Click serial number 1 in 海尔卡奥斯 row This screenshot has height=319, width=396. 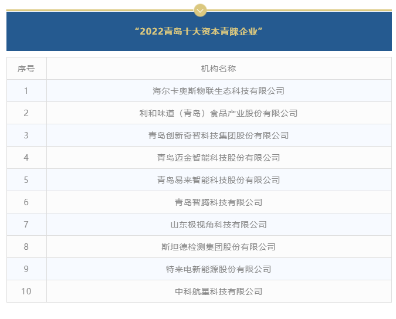[x=26, y=91]
